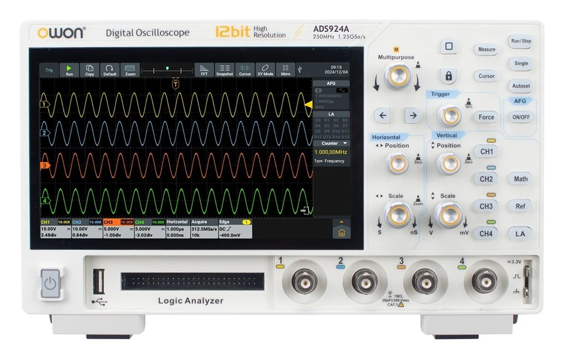Screen dimensions: 564x358
Task: Open the AFG side panel
Action: (331, 95)
